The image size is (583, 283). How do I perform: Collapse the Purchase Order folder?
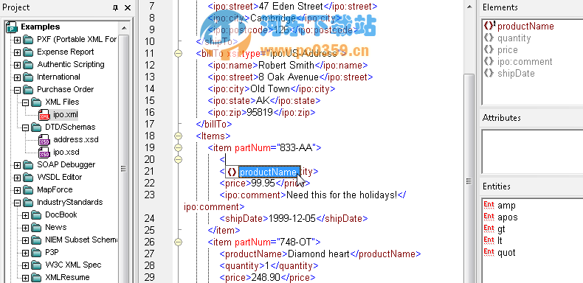click(17, 90)
